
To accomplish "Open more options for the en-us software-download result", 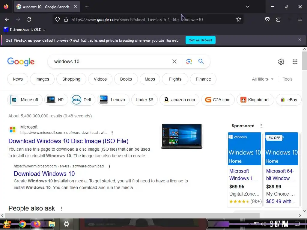I will click(x=109, y=166).
